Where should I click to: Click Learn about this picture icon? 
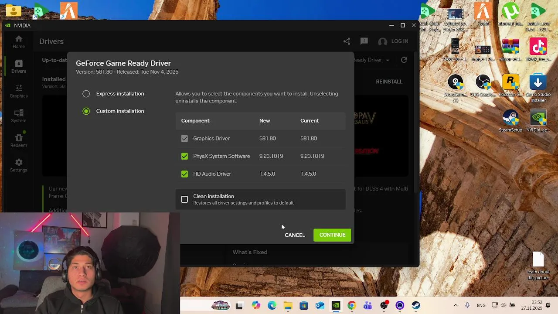(x=538, y=266)
